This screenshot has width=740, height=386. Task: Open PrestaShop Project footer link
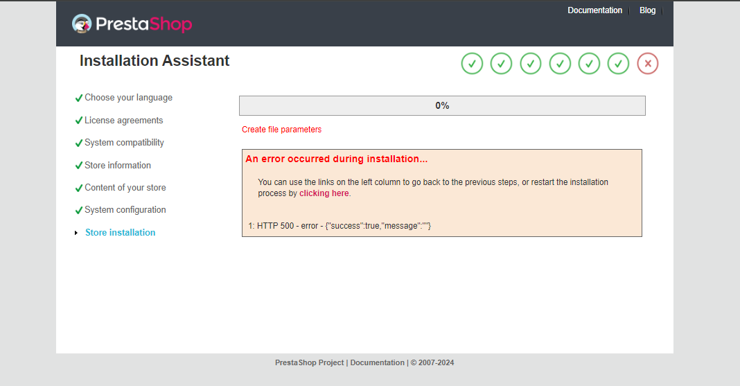309,362
